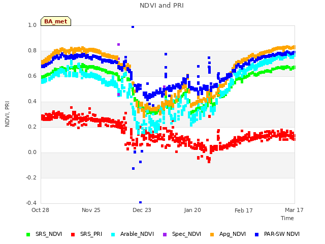Click the 1.0 Y axis value

[32, 25]
